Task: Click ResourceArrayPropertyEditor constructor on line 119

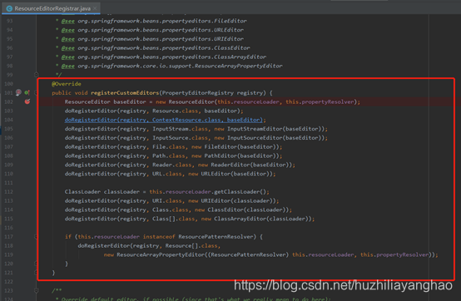Action: (161, 255)
